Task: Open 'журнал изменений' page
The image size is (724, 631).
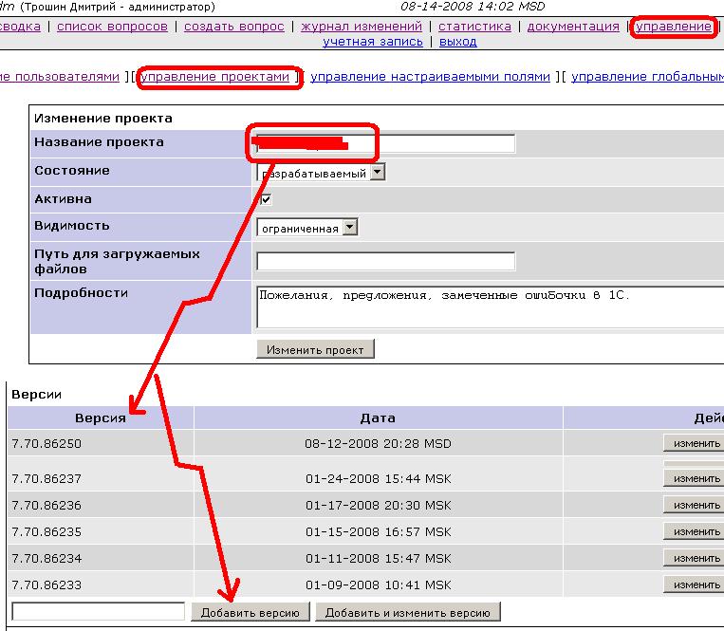Action: click(x=361, y=27)
